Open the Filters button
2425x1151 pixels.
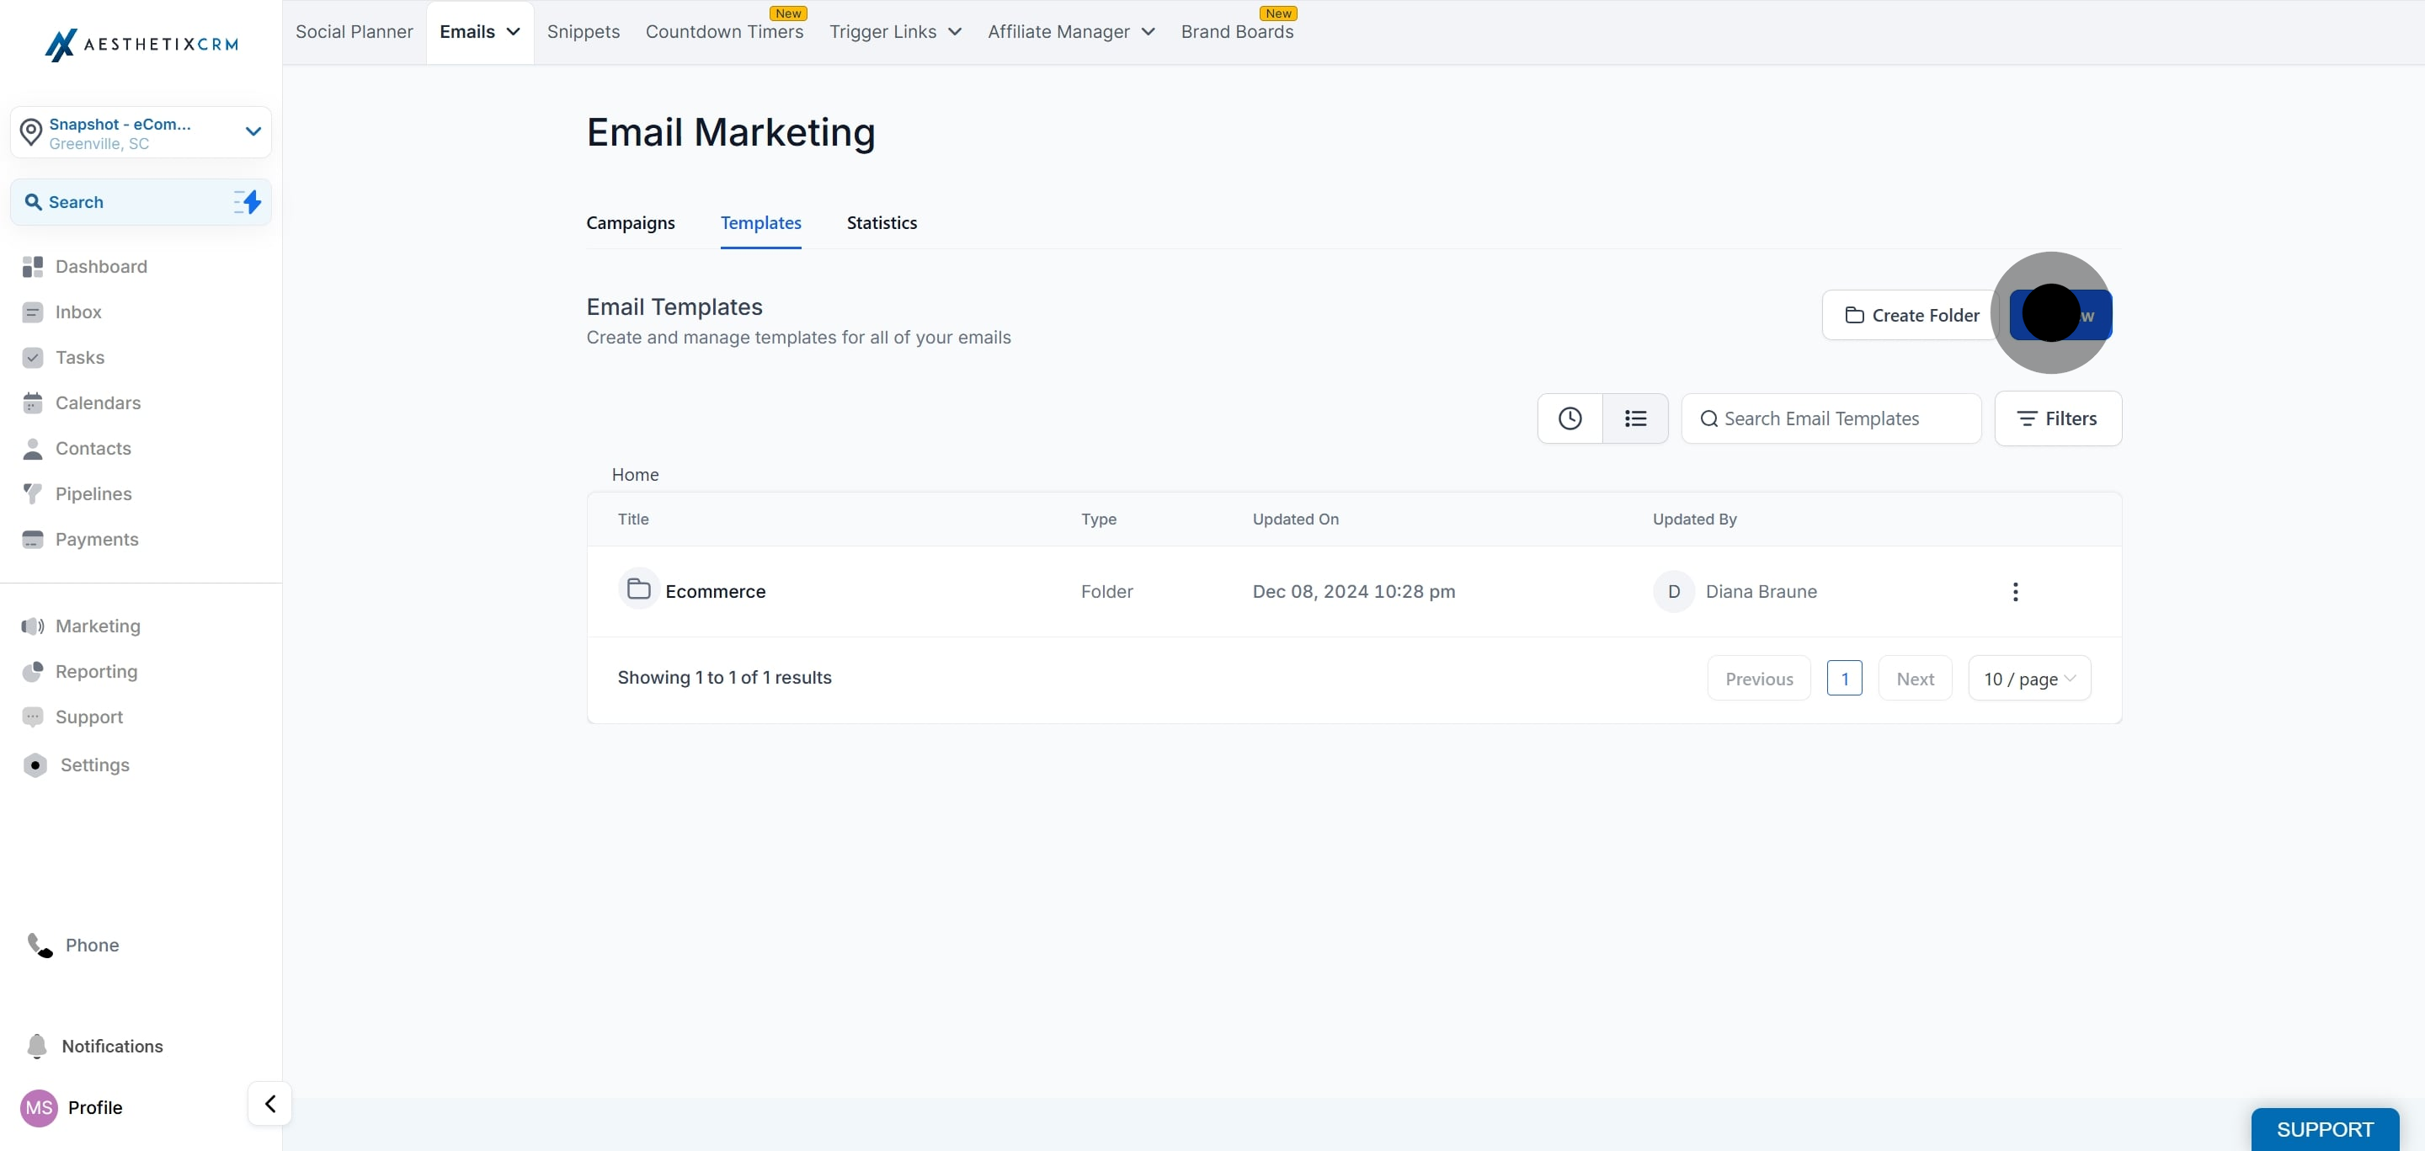click(2057, 418)
